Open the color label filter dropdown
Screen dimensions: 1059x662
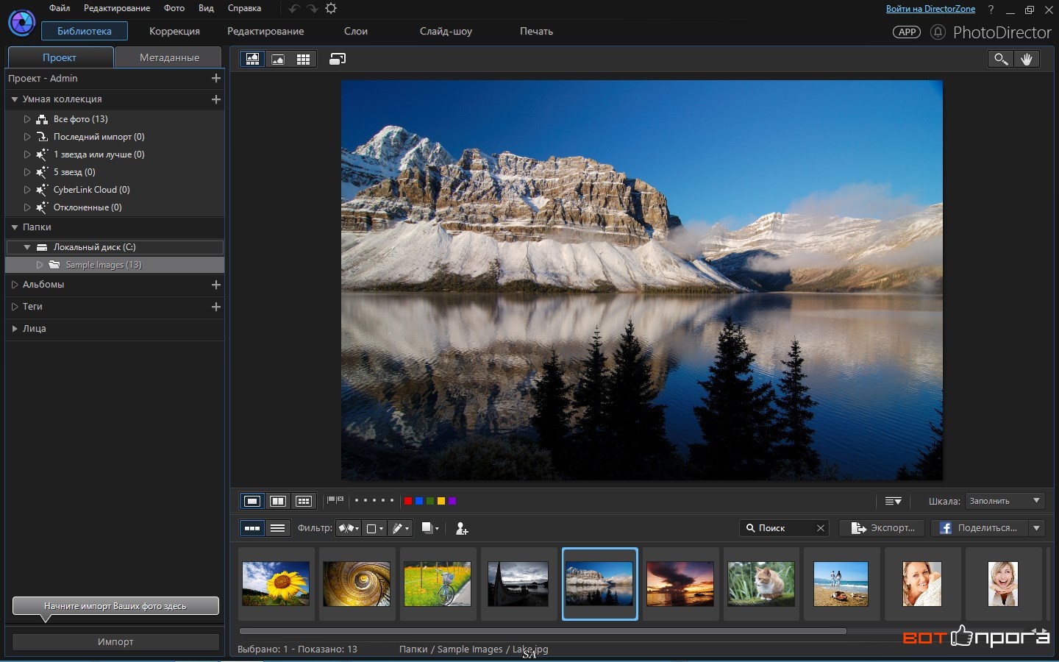(374, 528)
